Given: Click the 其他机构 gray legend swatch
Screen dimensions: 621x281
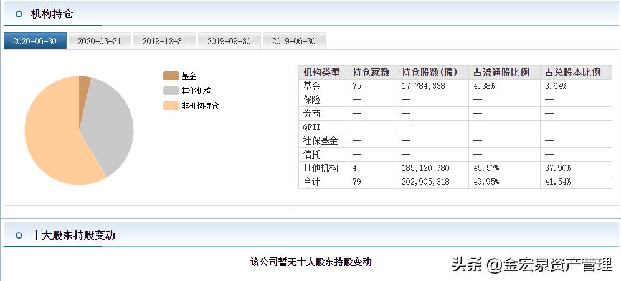Looking at the screenshot, I should (x=171, y=91).
